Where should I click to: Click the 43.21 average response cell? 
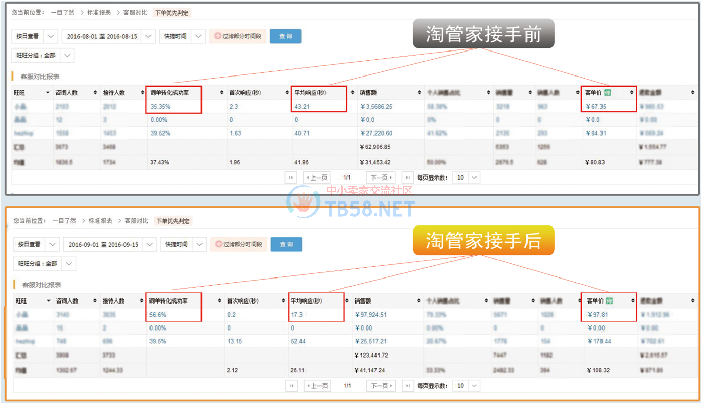[303, 107]
